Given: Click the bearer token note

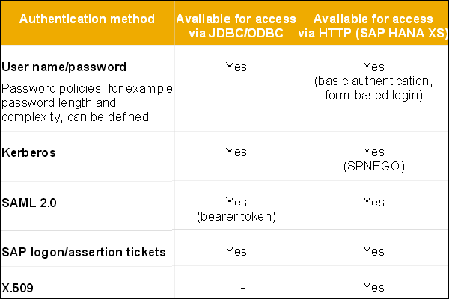Looking at the screenshot, I should click(x=236, y=216).
